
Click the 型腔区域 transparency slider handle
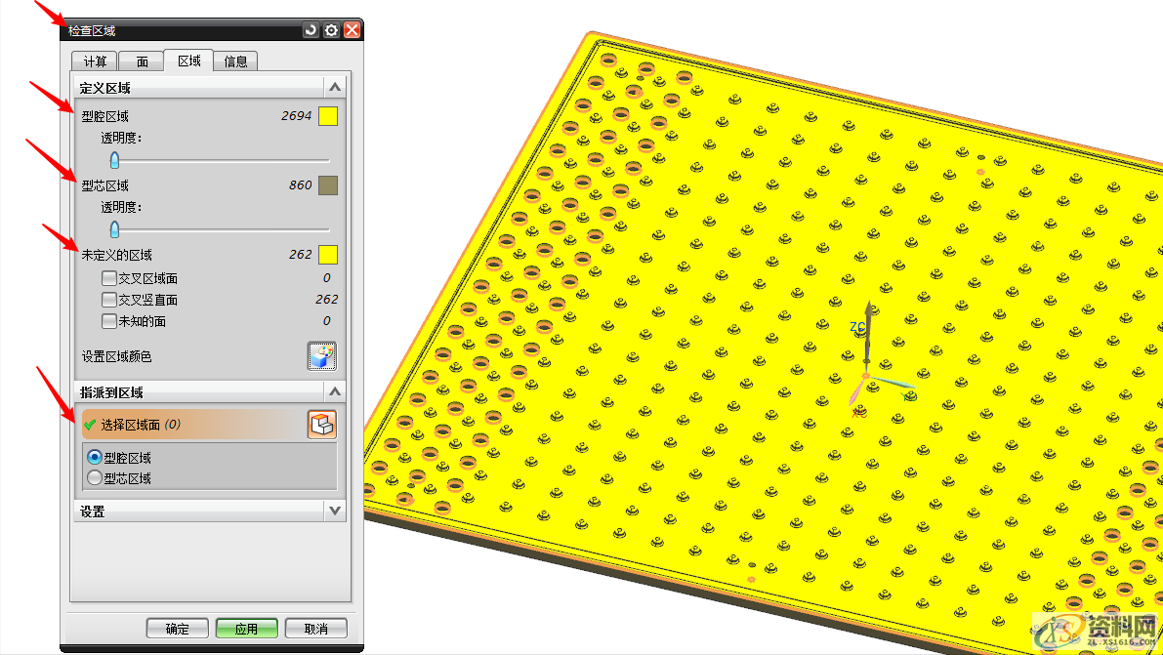114,160
